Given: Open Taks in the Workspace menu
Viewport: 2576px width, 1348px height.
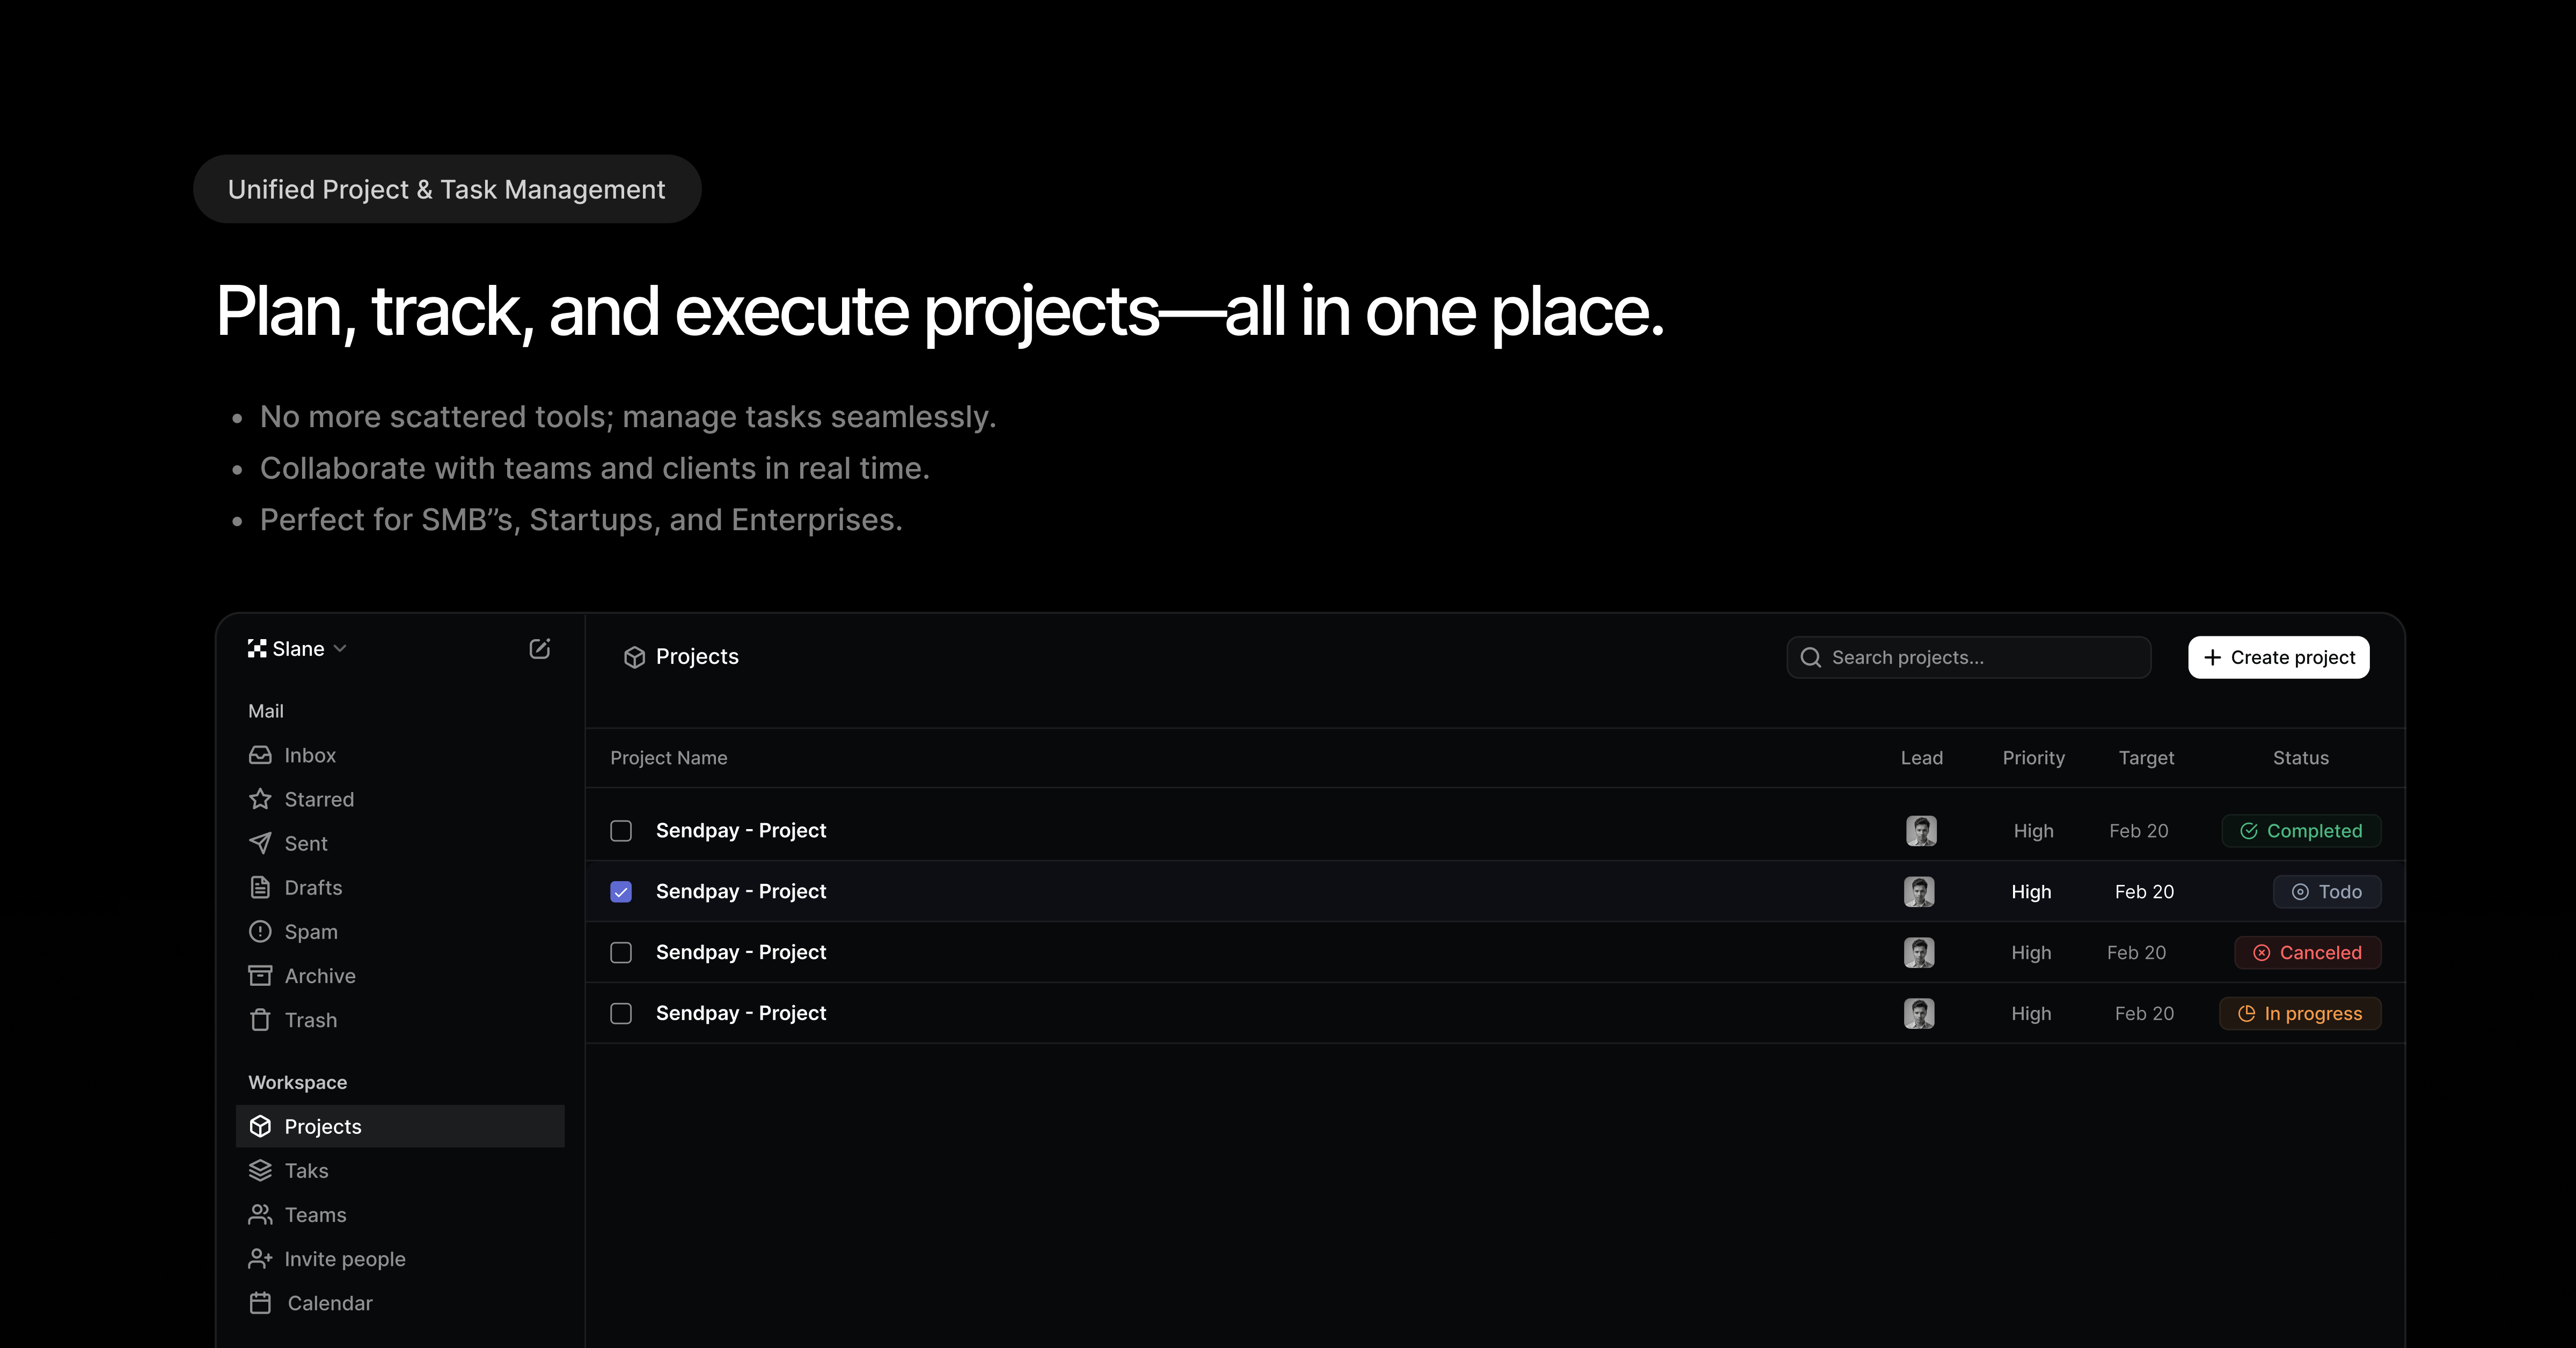Looking at the screenshot, I should pos(305,1171).
